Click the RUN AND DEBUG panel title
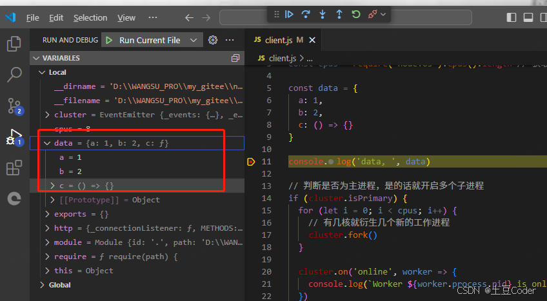This screenshot has width=547, height=301. tap(70, 40)
